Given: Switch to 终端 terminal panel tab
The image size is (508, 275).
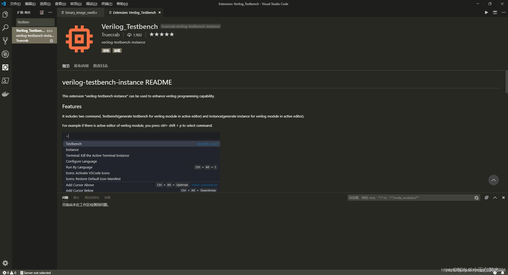Looking at the screenshot, I should pos(107,198).
